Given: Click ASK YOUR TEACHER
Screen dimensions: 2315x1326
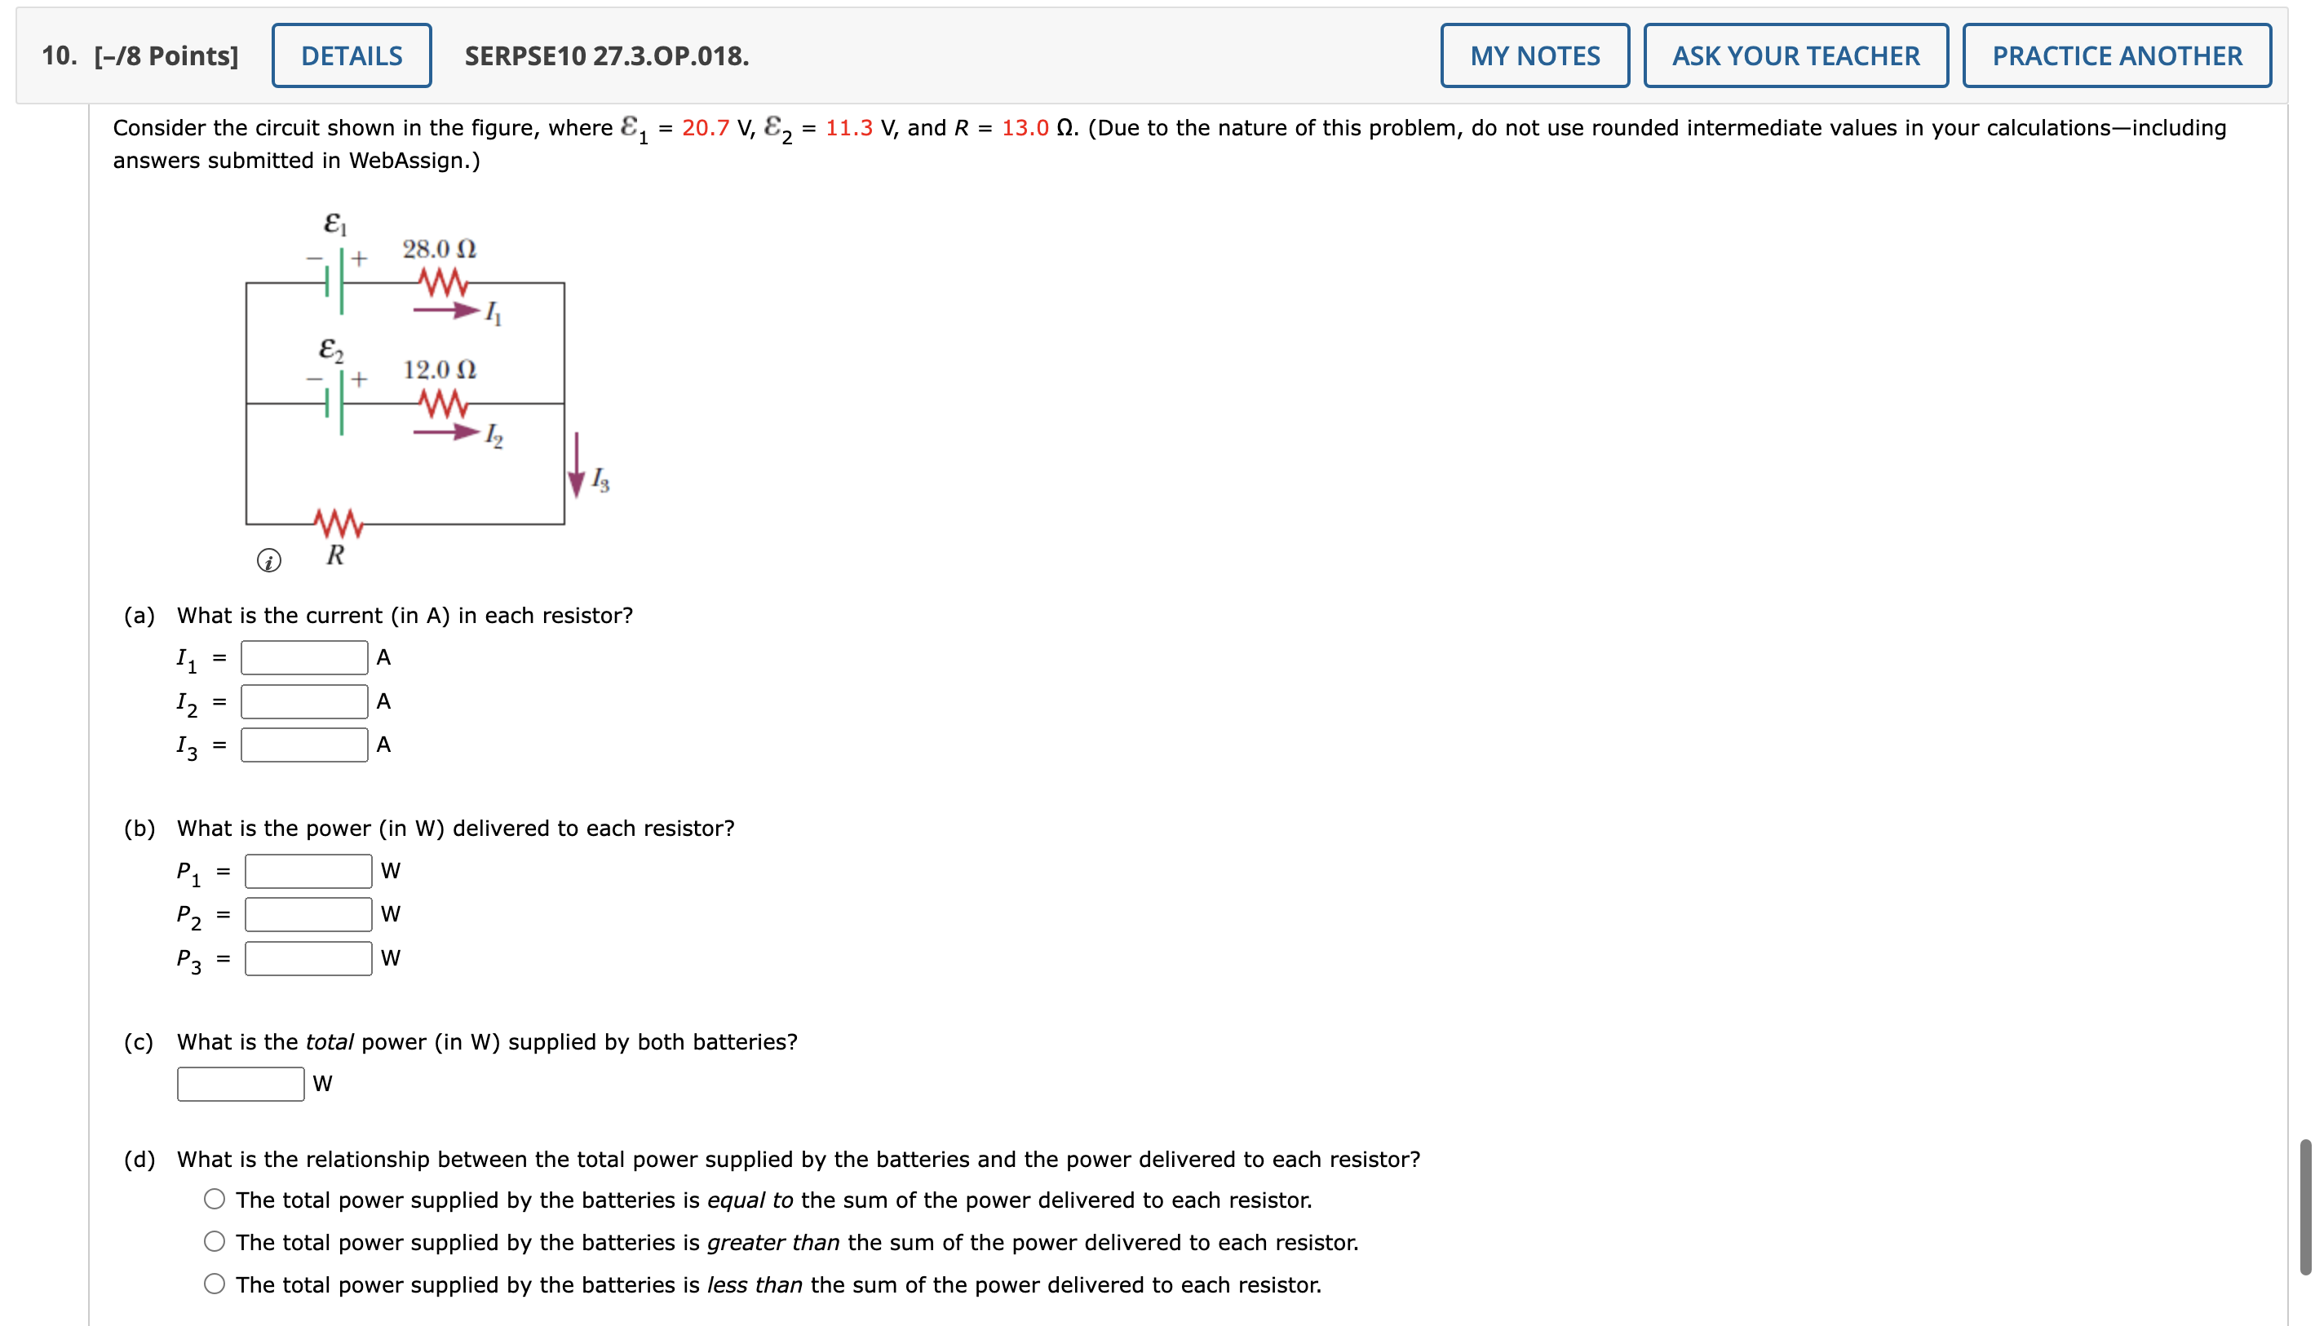Looking at the screenshot, I should pyautogui.click(x=1795, y=55).
